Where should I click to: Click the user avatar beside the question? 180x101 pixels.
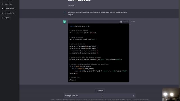pyautogui.click(x=64, y=13)
